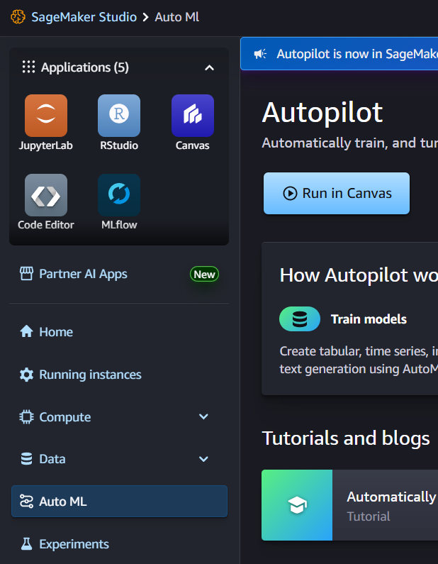Click the Train models label
The width and height of the screenshot is (438, 564).
point(369,319)
